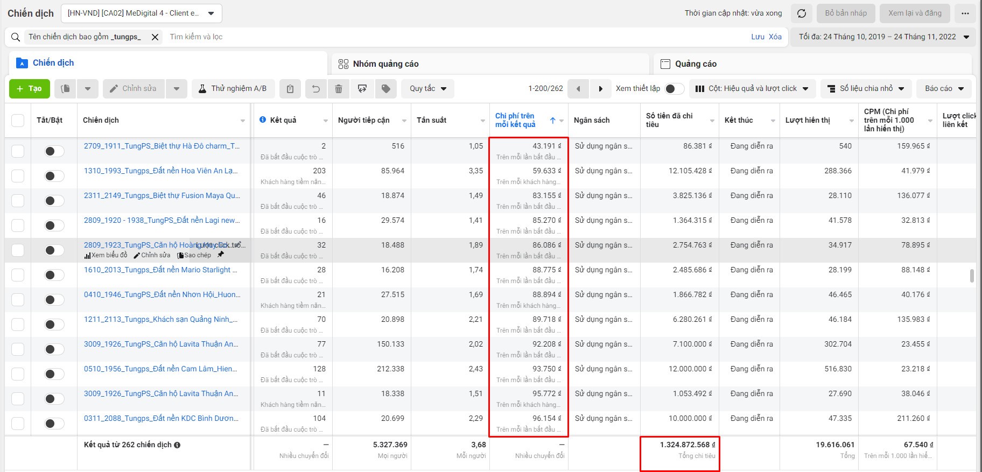
Task: Click the trash delete icon
Action: [x=339, y=89]
